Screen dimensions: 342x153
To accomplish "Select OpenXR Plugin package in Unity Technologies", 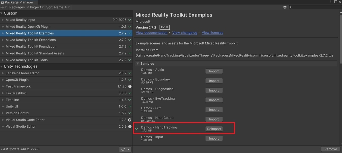I will 66,80.
